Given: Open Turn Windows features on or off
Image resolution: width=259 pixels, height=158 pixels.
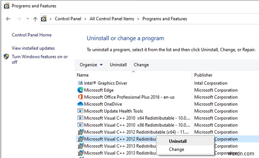Looking at the screenshot, I should pyautogui.click(x=40, y=59).
